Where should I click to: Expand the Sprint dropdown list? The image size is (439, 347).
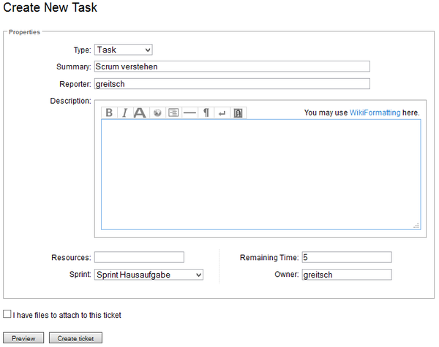click(149, 275)
